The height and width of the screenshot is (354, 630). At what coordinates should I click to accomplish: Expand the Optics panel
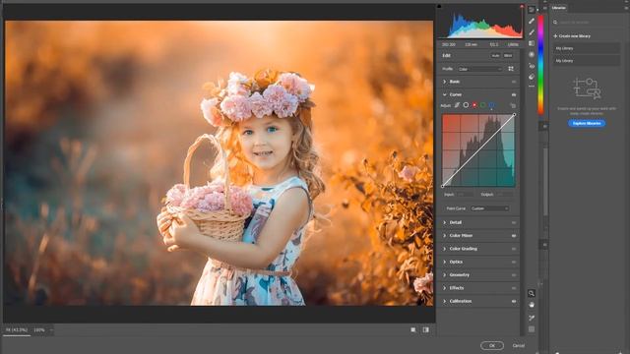point(444,262)
